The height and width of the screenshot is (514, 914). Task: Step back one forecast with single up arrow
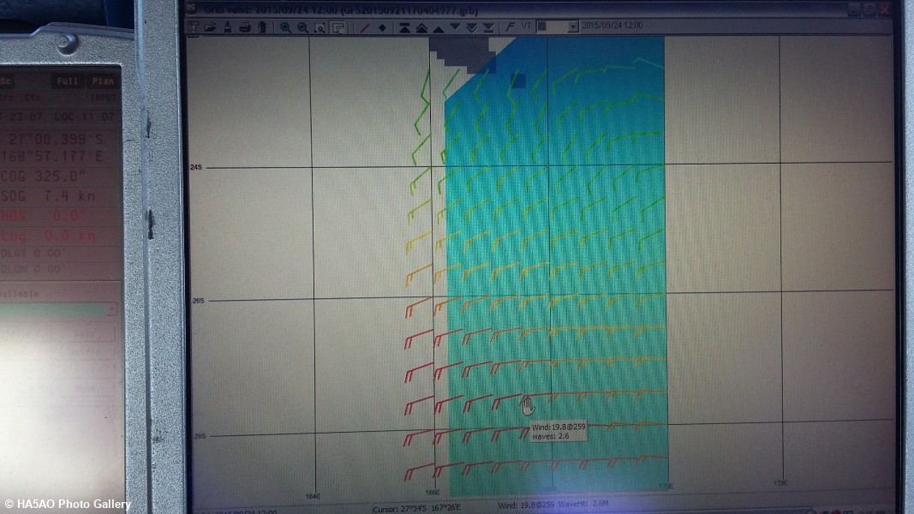(439, 27)
